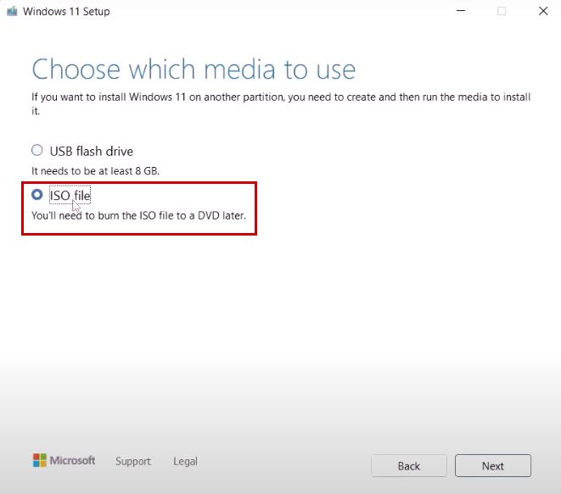Click the 'Choose which media to use' heading
Screen dimensions: 561x494
tap(194, 69)
